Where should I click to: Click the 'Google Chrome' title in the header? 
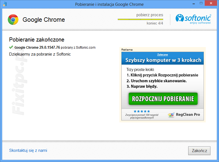tap(44, 20)
